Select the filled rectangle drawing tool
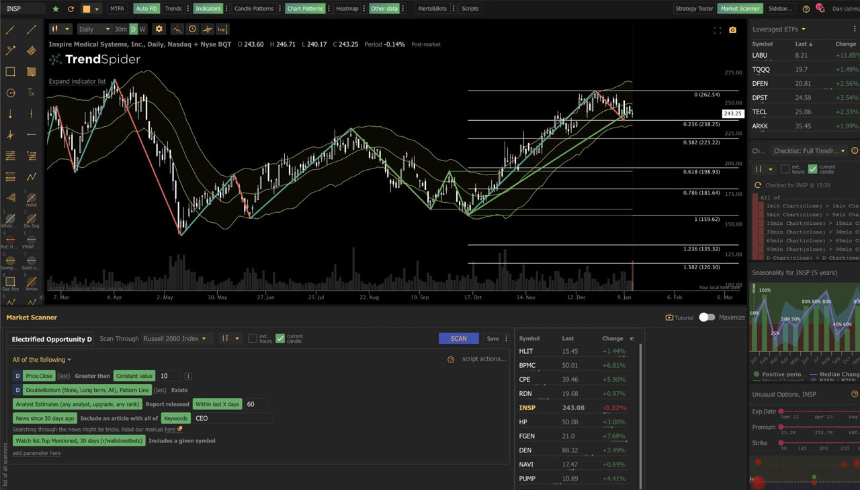860x490 pixels. [31, 72]
